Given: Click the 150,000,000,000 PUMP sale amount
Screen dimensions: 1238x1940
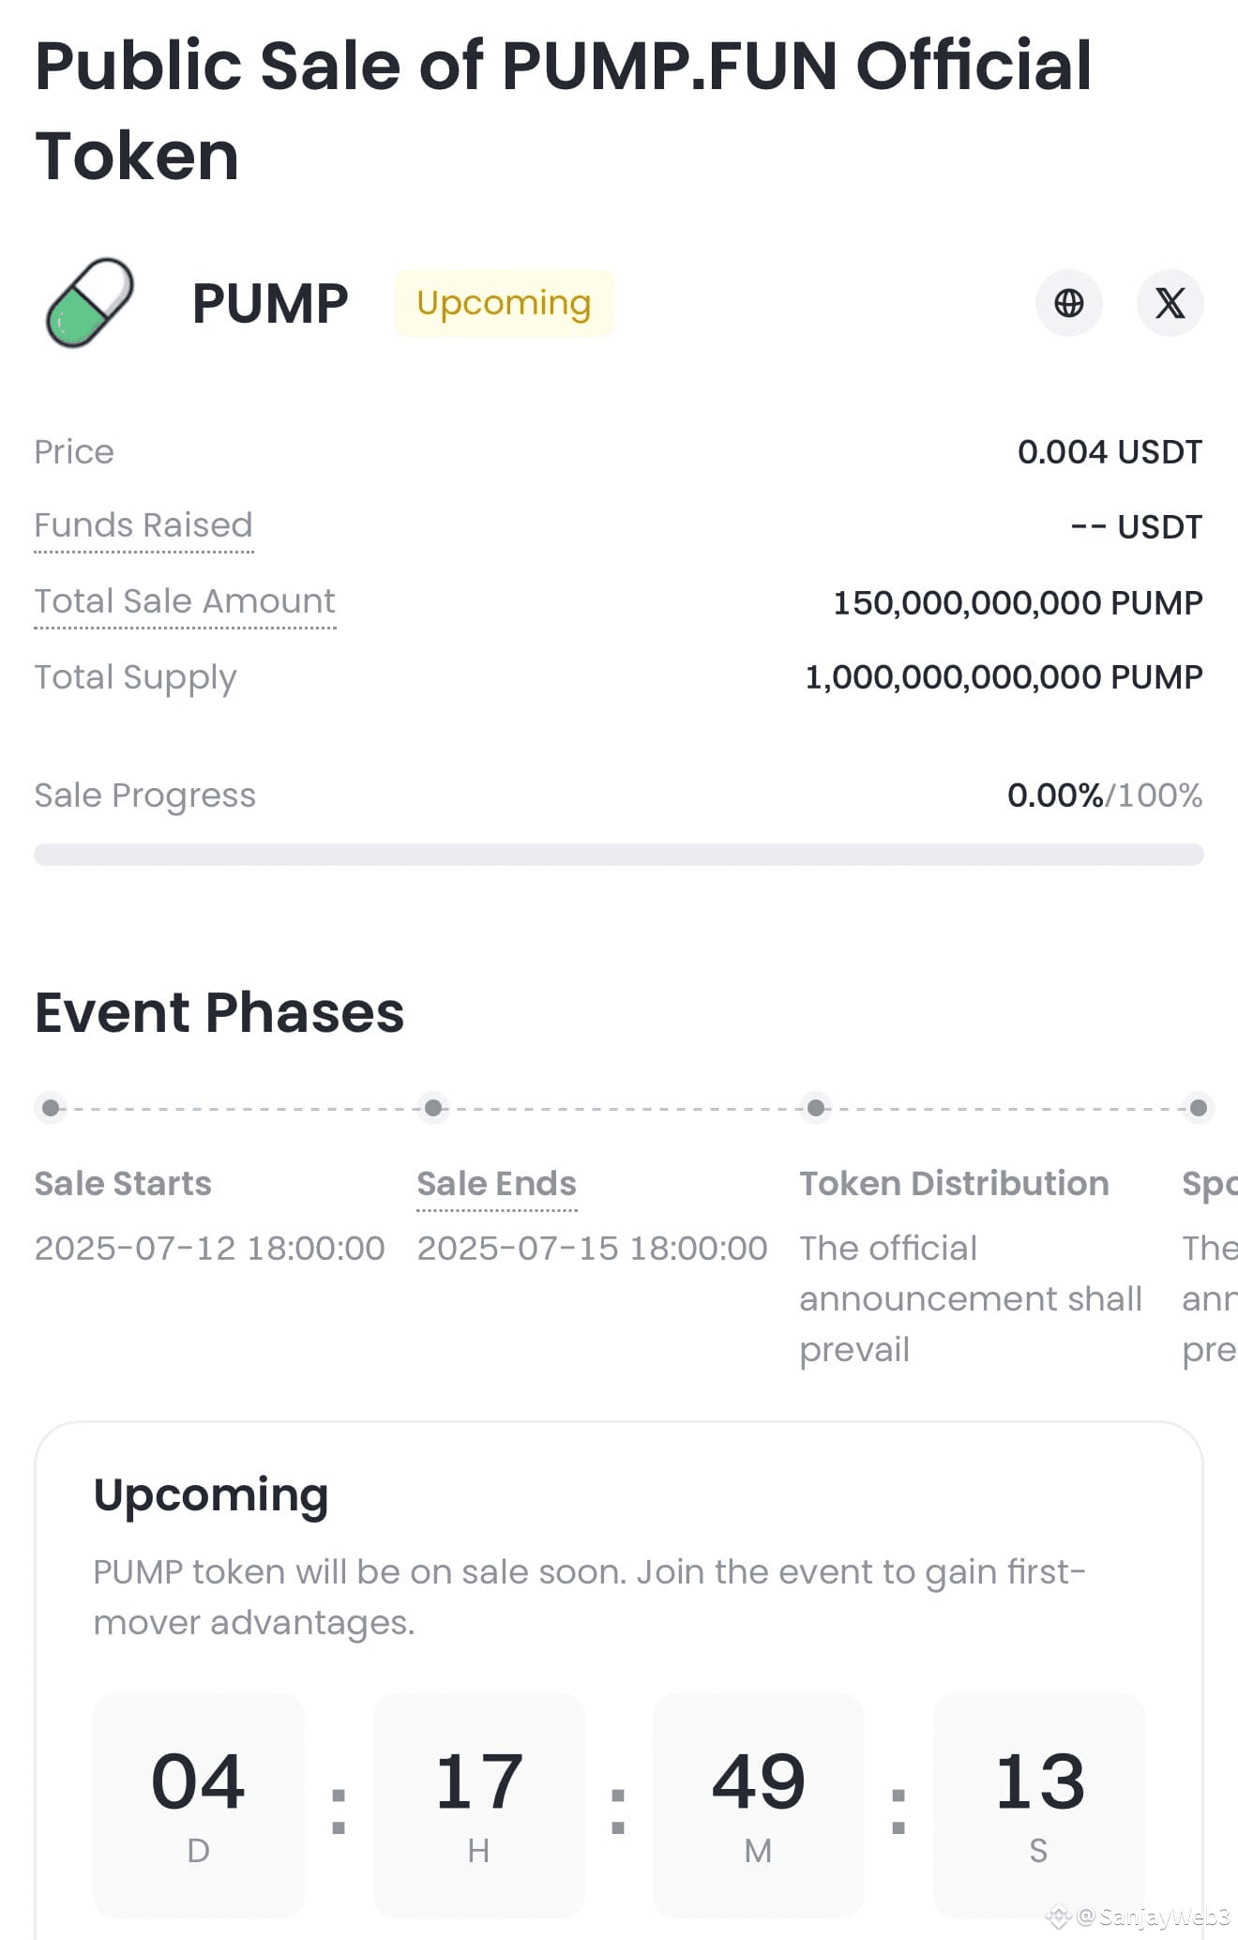Looking at the screenshot, I should [x=1018, y=602].
